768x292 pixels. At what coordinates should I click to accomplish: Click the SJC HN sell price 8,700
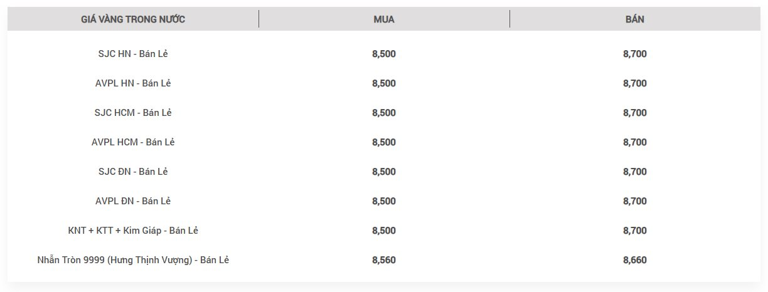click(x=635, y=54)
